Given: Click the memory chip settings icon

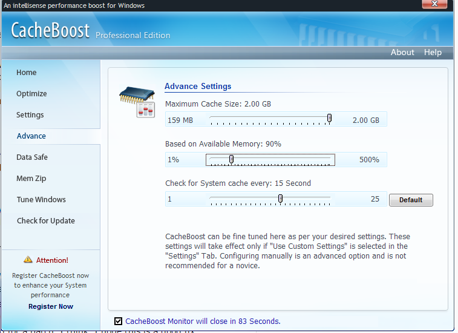Looking at the screenshot, I should point(137,102).
